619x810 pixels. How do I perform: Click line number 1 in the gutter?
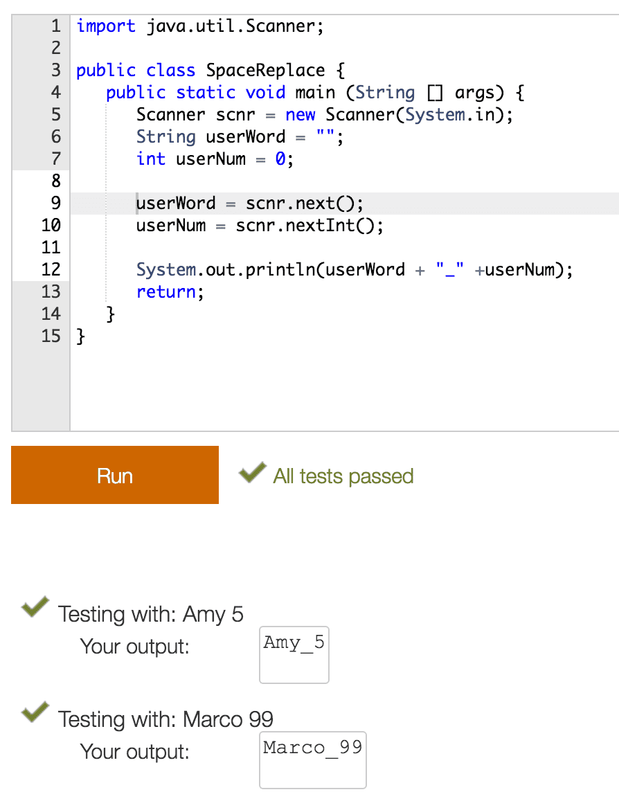point(55,26)
